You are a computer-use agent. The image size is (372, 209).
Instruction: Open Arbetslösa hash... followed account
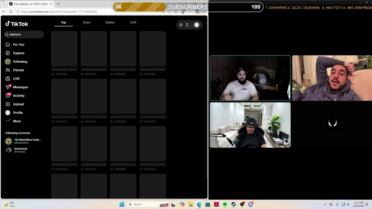click(x=24, y=141)
